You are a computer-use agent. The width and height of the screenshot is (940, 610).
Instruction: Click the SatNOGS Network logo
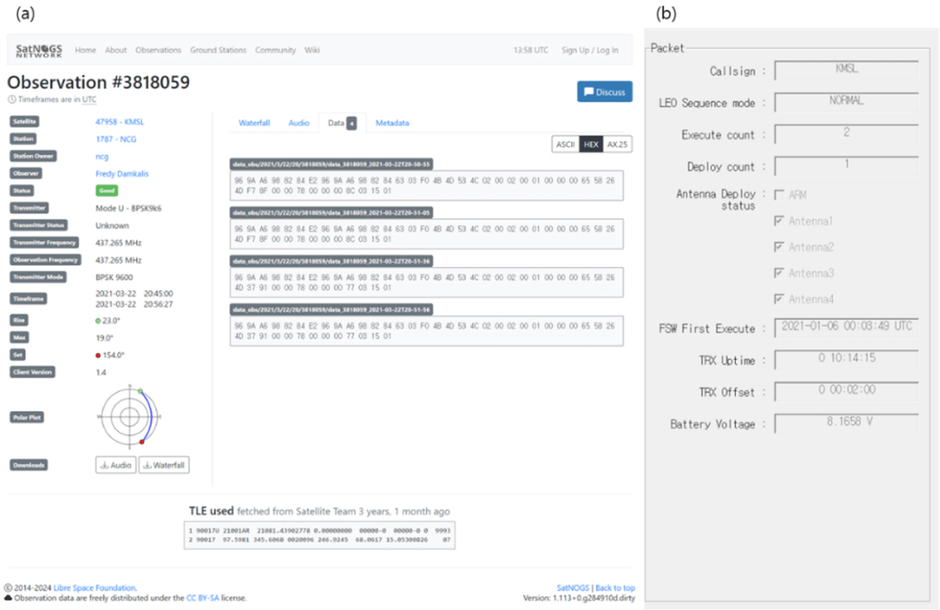pyautogui.click(x=39, y=50)
